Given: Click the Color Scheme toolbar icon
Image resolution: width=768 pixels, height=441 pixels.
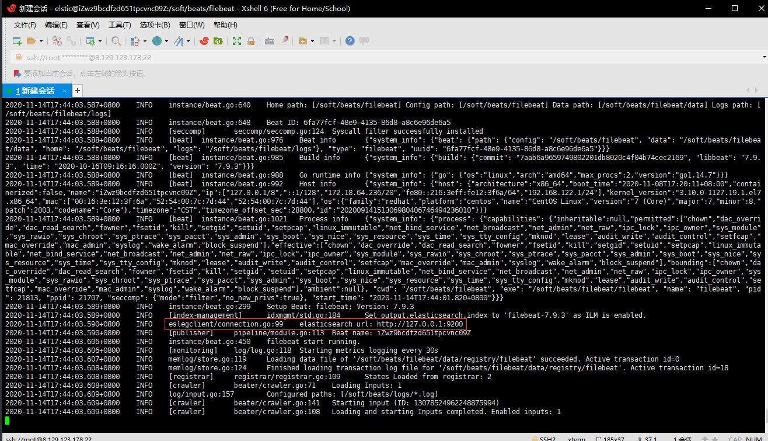Looking at the screenshot, I should pyautogui.click(x=134, y=41).
